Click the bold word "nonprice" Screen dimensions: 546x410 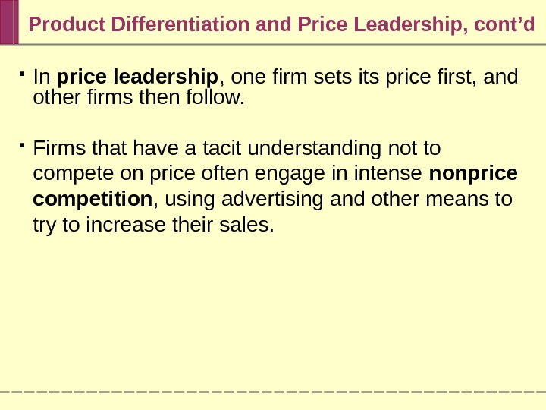point(473,173)
